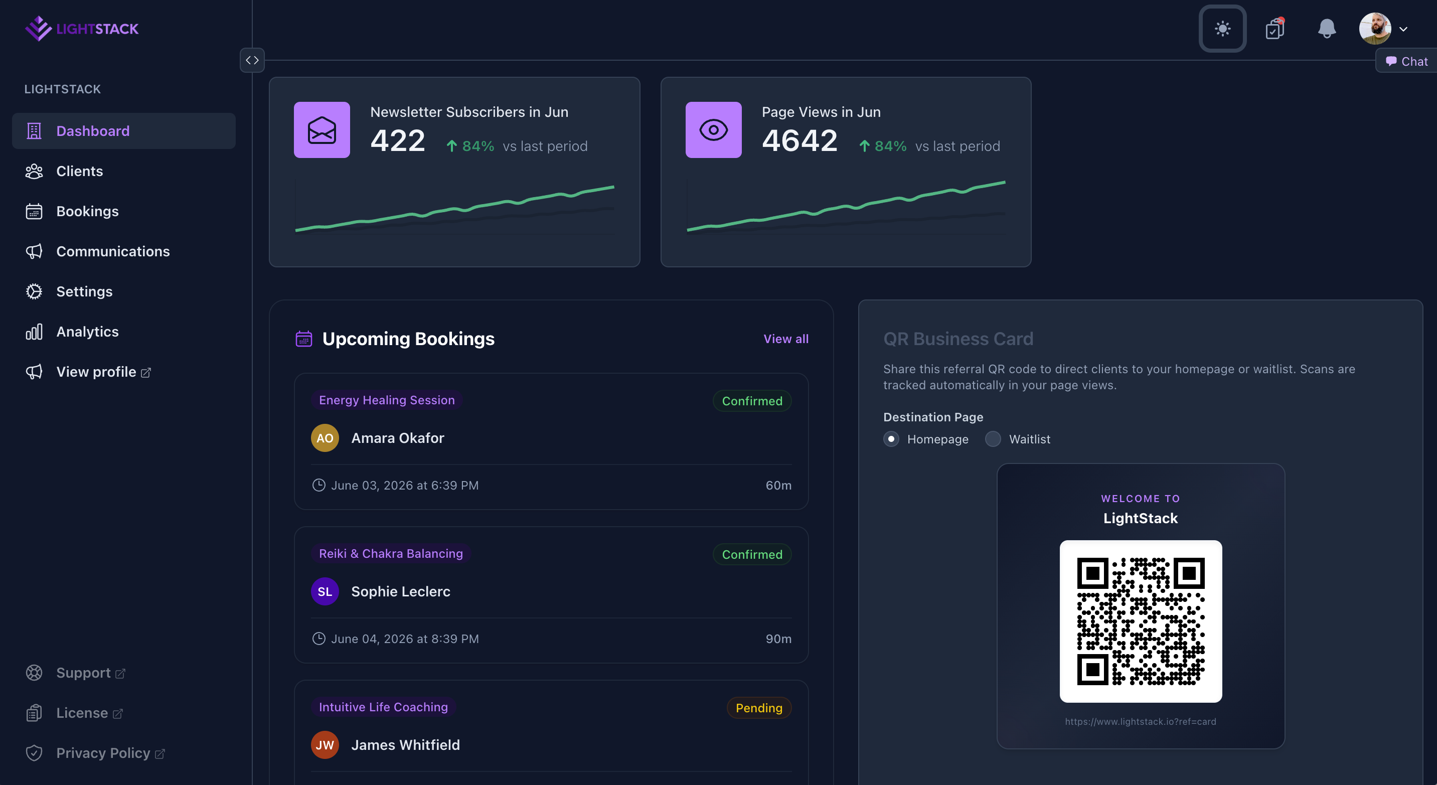Click the Privacy Policy shield icon

pos(34,753)
